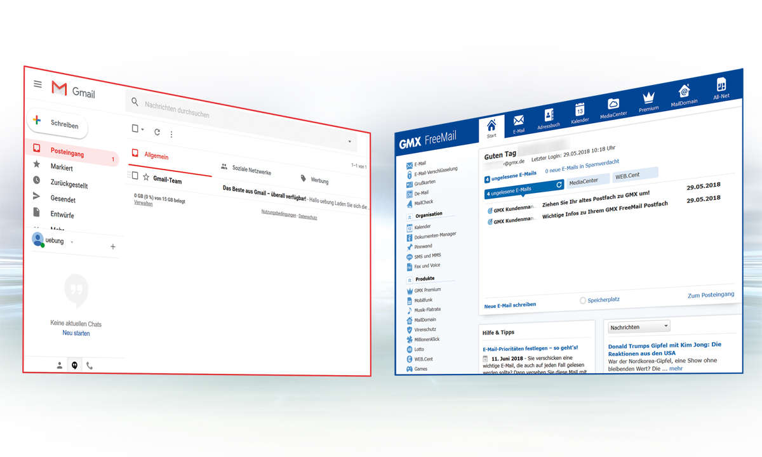Viewport: 762px width, 457px height.
Task: Open the Gmail hamburger main menu
Action: point(37,84)
